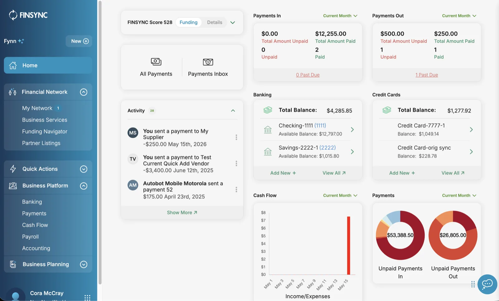Expand the Business Planning section

84,265
